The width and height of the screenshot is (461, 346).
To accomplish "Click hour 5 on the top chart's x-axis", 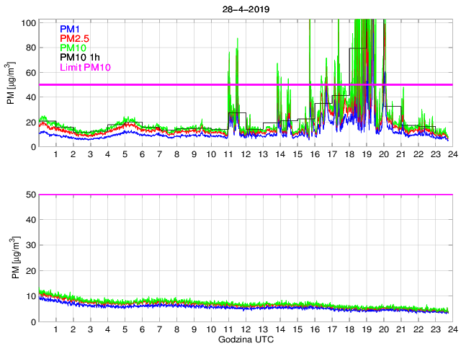I will pos(125,155).
